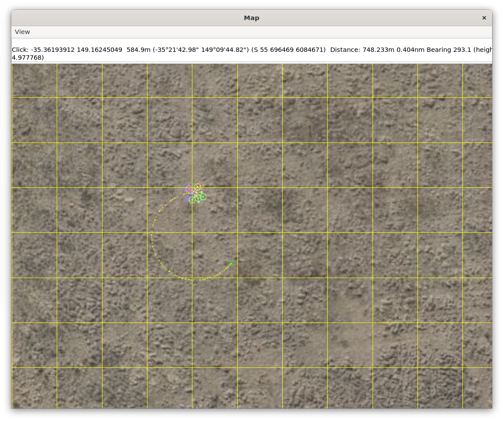Click the lowest point of the yellow flight trail
Image resolution: width=503 pixels, height=421 pixels.
pyautogui.click(x=192, y=280)
